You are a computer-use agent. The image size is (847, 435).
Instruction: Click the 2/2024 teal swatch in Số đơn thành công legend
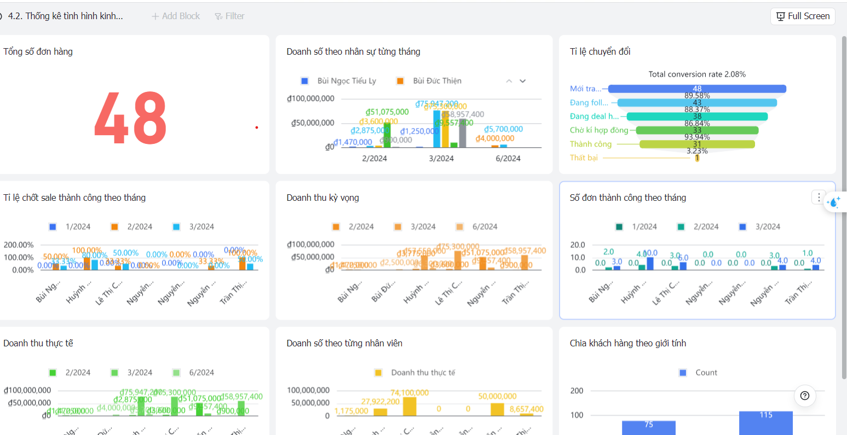coord(681,227)
